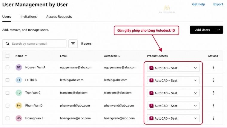Tick the select-all checkbox in header
This screenshot has height=128, width=227.
click(7, 56)
